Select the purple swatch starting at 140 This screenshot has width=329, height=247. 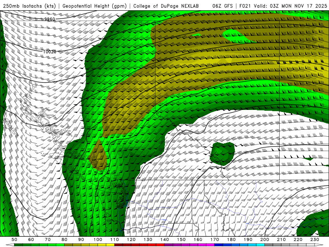click(x=169, y=245)
